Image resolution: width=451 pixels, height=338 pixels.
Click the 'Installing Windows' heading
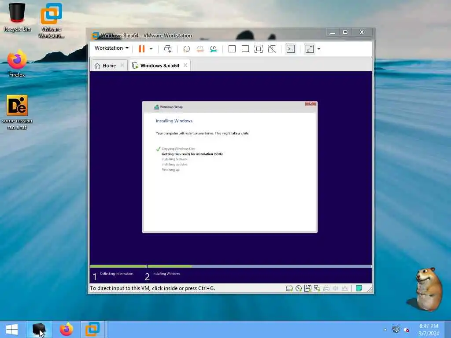[x=174, y=121]
